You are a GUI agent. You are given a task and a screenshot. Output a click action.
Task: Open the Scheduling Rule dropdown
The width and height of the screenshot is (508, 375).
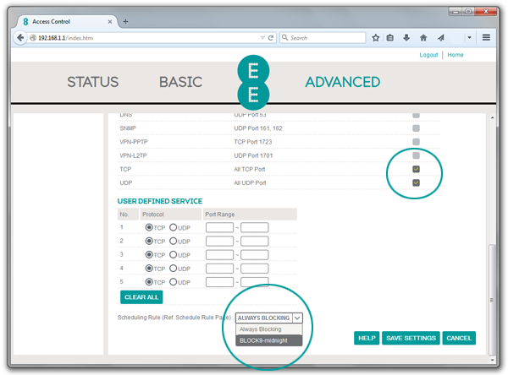coord(269,318)
